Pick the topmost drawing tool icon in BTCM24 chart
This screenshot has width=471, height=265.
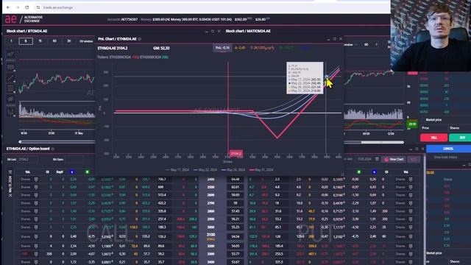tap(10, 54)
